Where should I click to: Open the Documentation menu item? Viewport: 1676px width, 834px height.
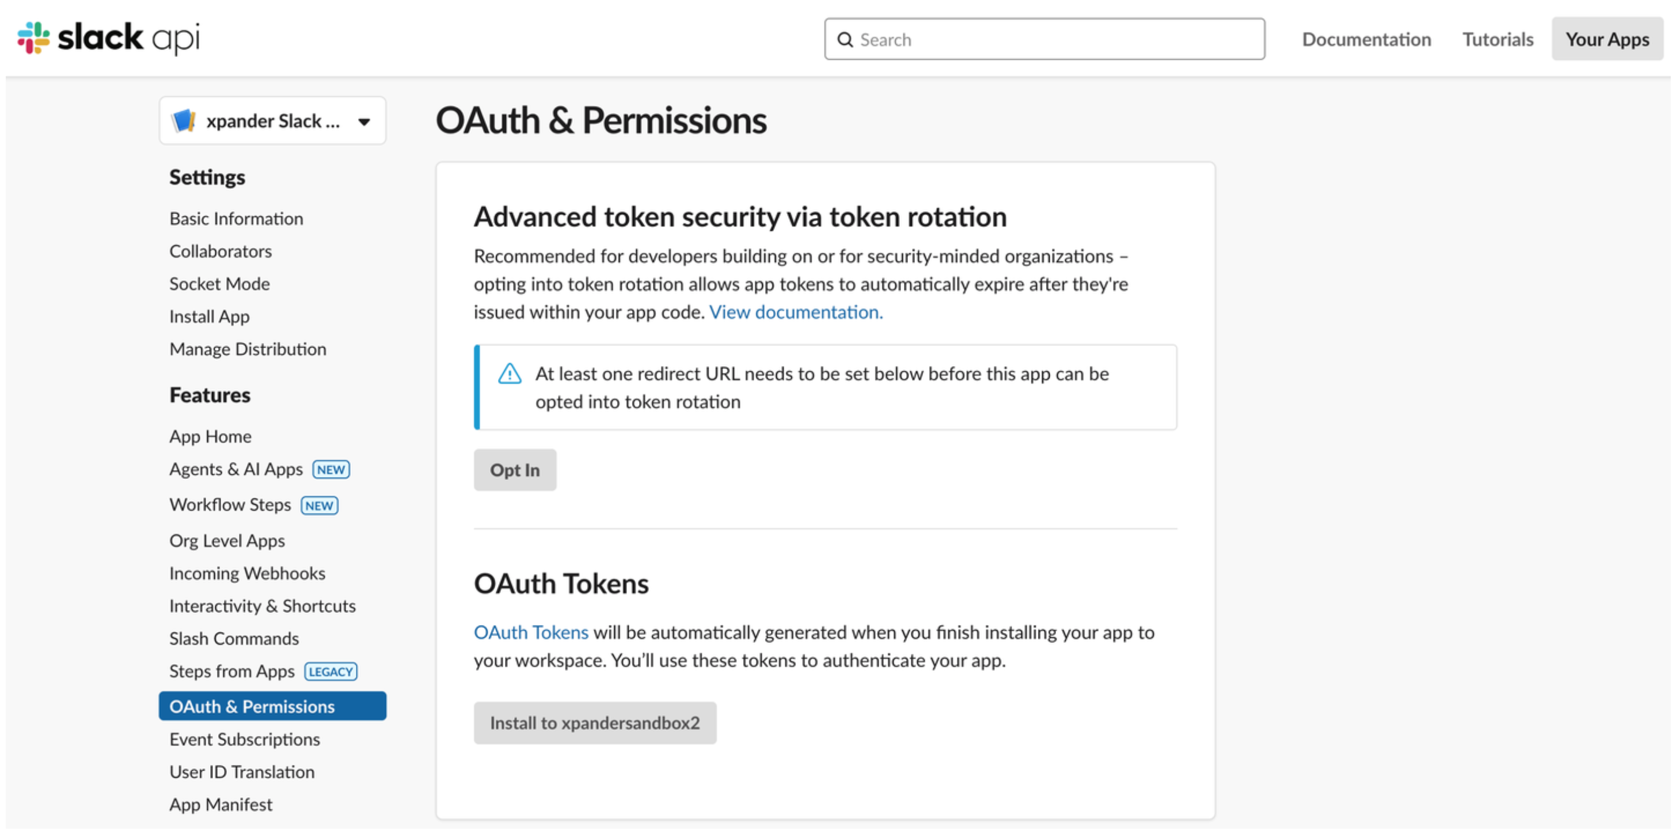pyautogui.click(x=1366, y=40)
